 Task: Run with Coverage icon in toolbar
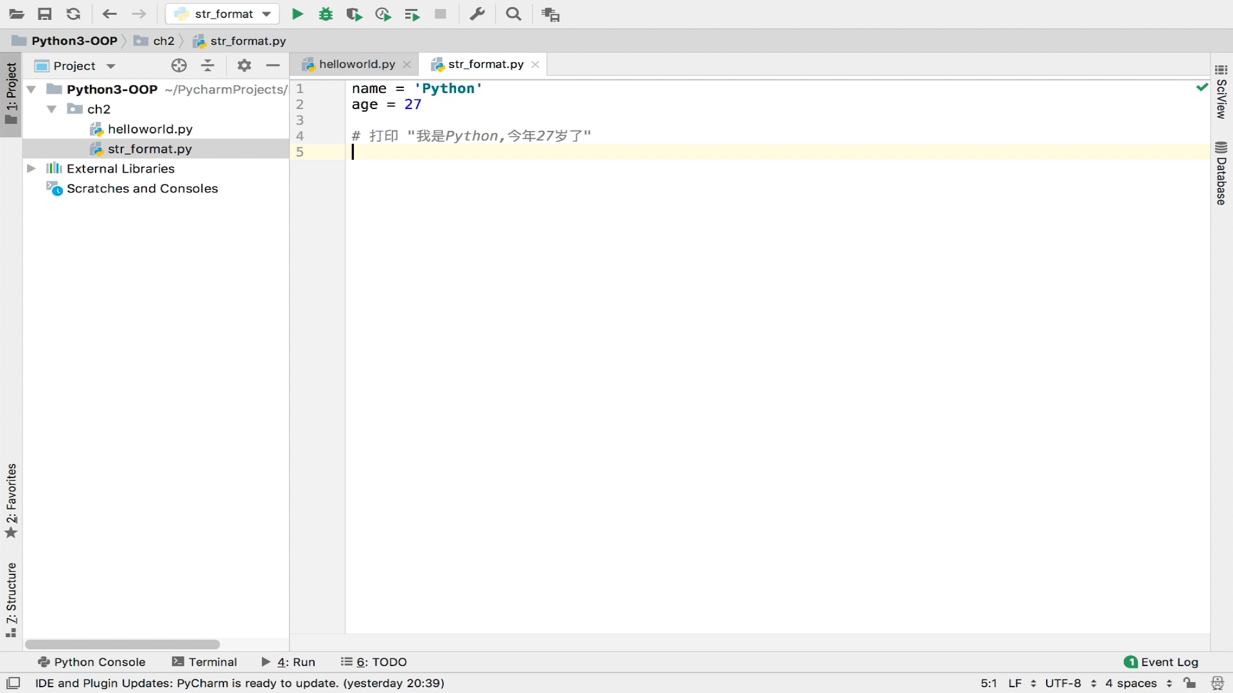pos(354,14)
